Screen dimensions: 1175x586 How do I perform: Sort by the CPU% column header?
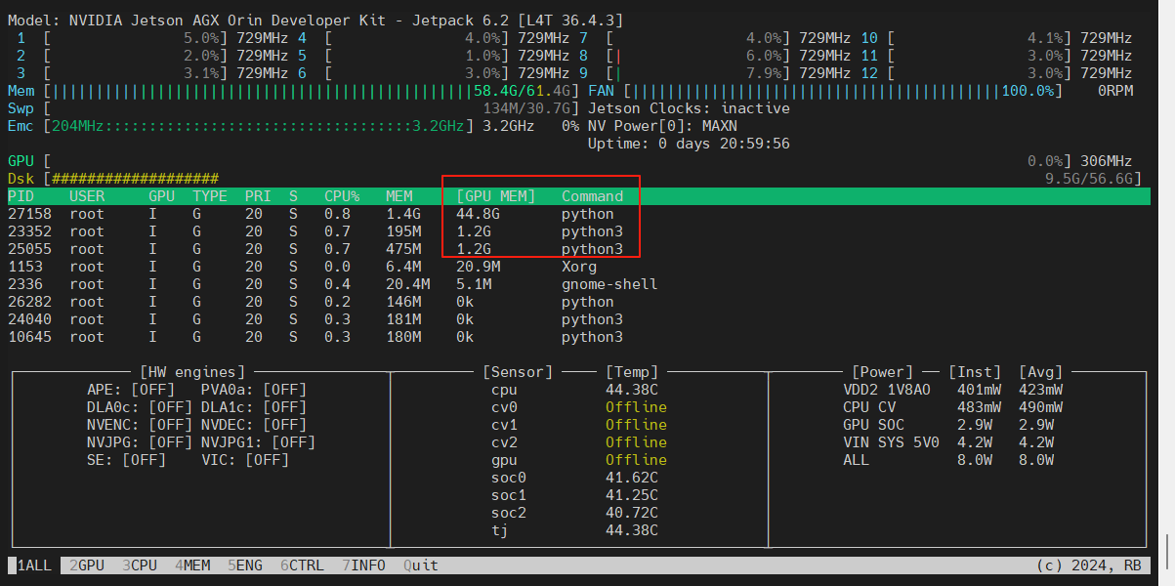342,196
